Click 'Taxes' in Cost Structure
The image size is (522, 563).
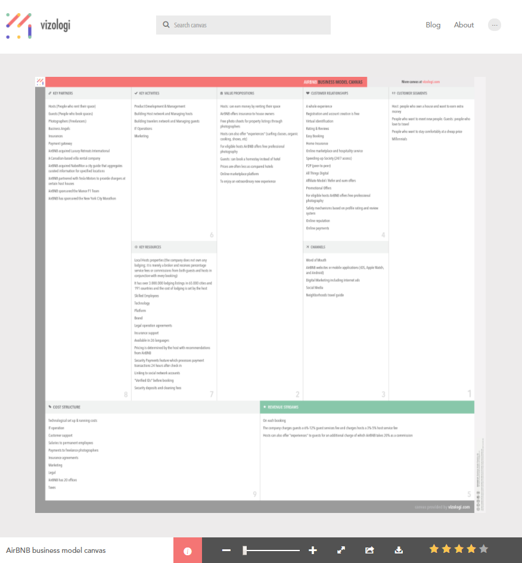click(52, 487)
